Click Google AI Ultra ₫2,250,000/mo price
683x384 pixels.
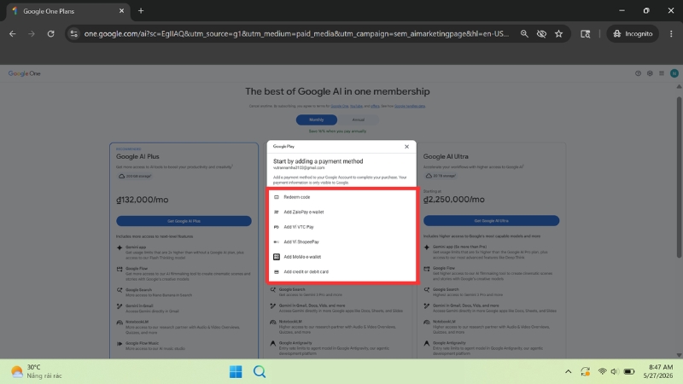tap(454, 200)
